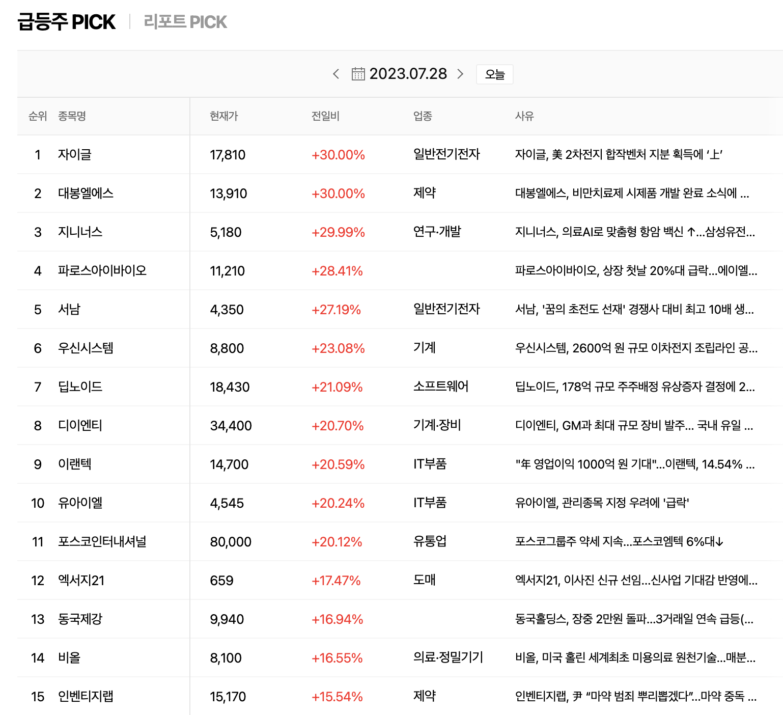Click the change value +15.54%
This screenshot has width=783, height=715.
click(337, 697)
